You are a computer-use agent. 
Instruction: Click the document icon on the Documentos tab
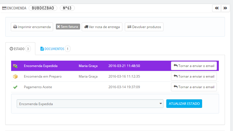click(x=42, y=49)
